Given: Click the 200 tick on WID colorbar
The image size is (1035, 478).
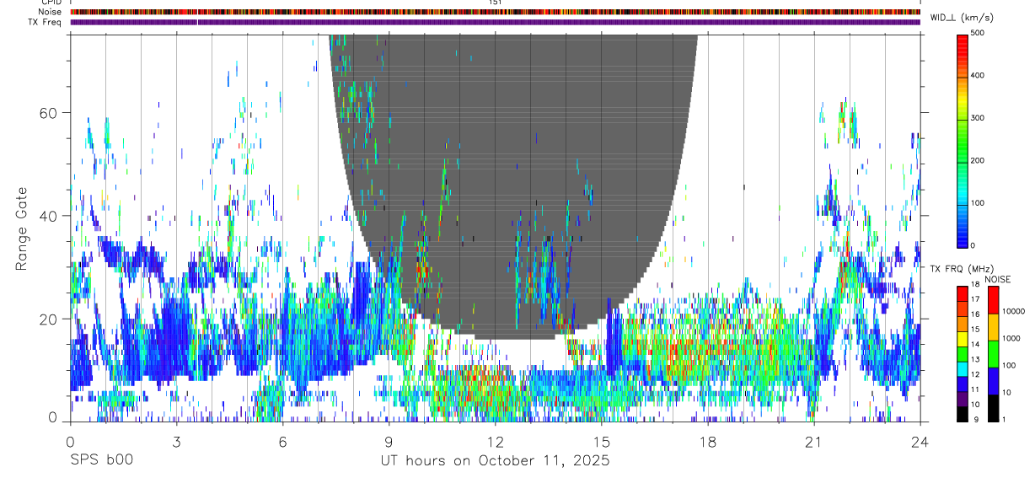Looking at the screenshot, I should (978, 160).
